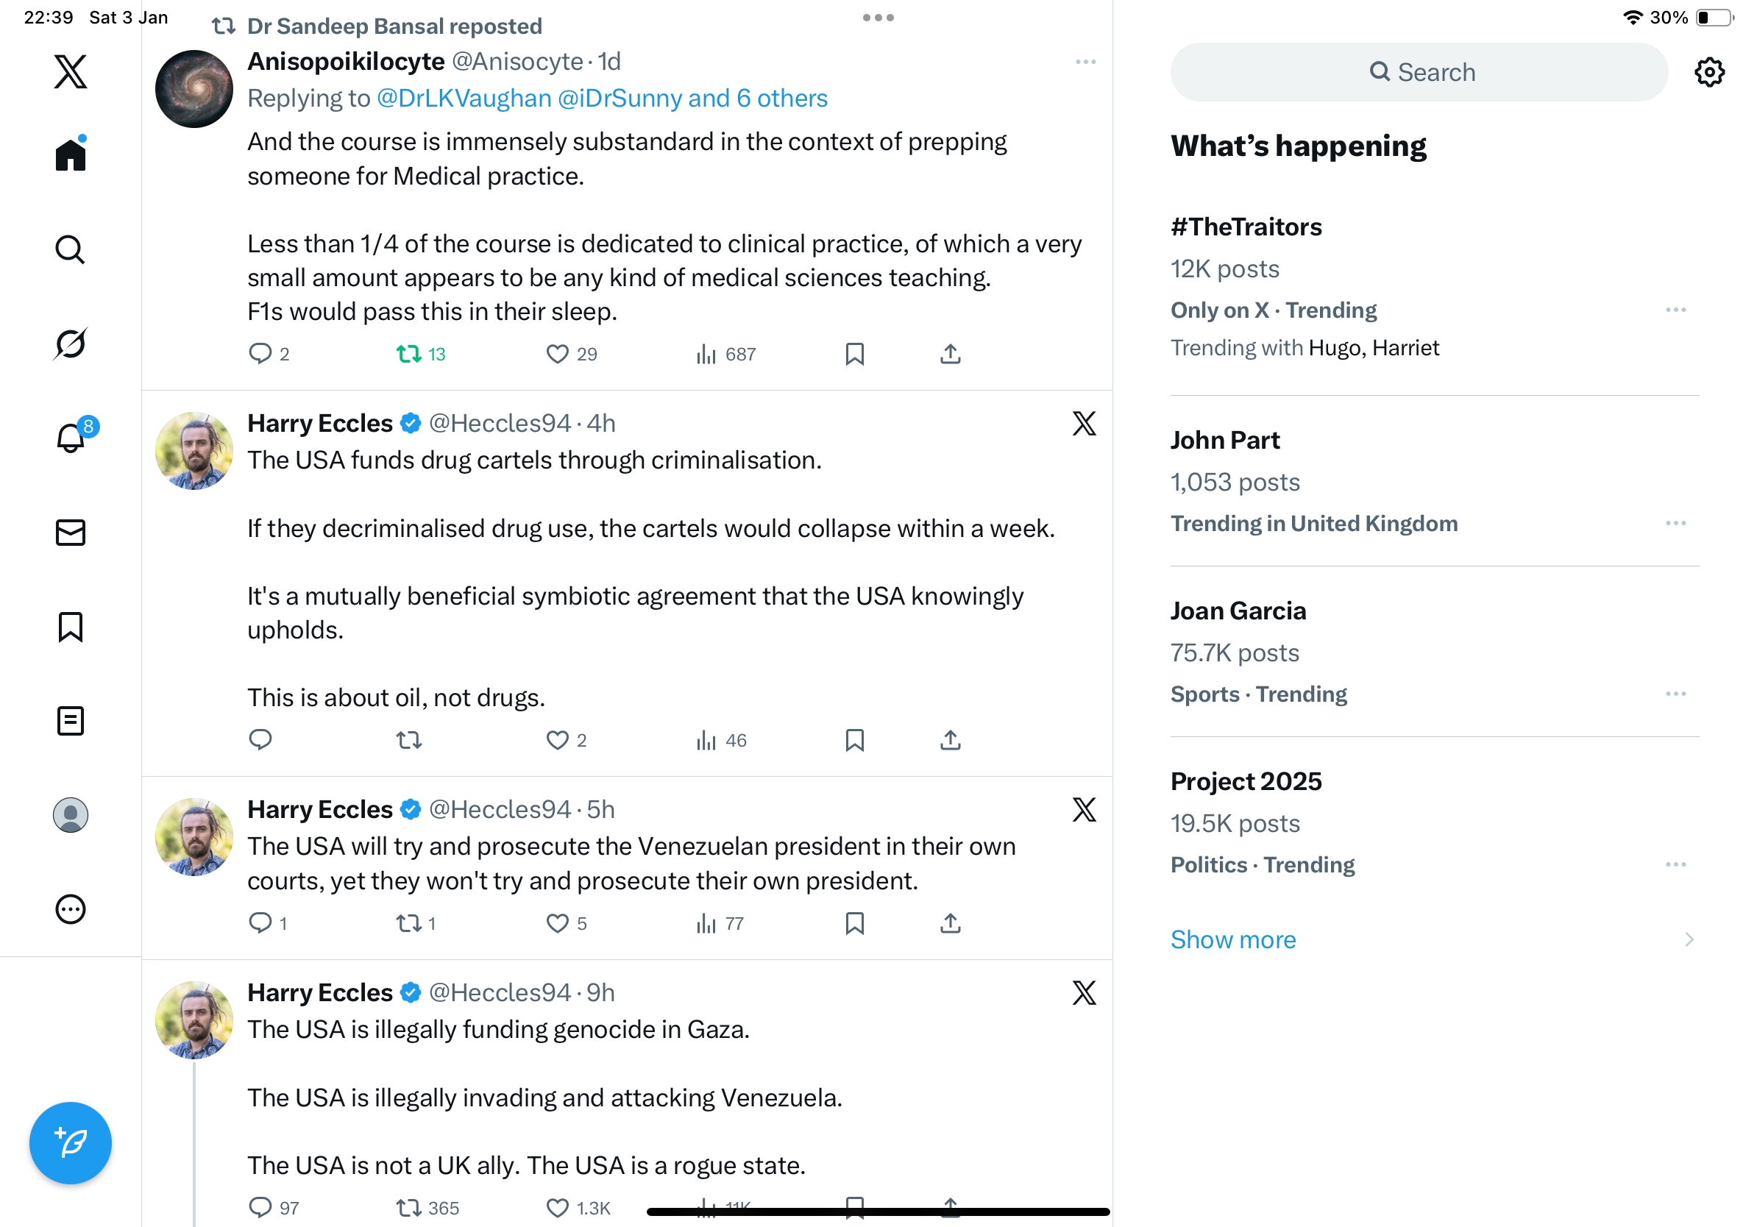
Task: Open the settings gear beside Search
Action: coord(1708,73)
